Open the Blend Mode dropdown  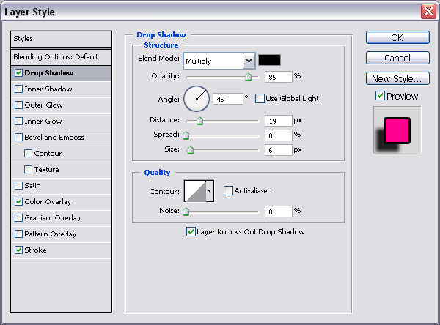click(249, 61)
